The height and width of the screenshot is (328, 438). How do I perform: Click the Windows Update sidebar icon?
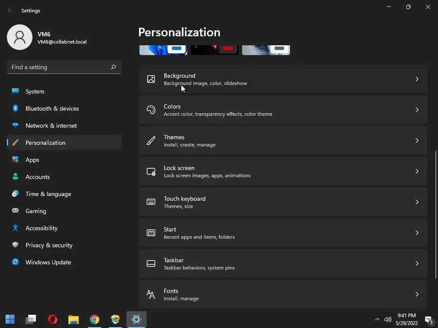coord(15,262)
